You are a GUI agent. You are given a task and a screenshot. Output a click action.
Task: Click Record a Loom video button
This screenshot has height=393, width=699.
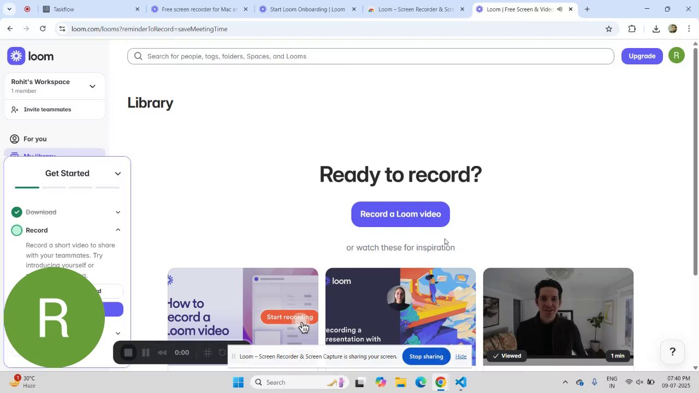[400, 215]
